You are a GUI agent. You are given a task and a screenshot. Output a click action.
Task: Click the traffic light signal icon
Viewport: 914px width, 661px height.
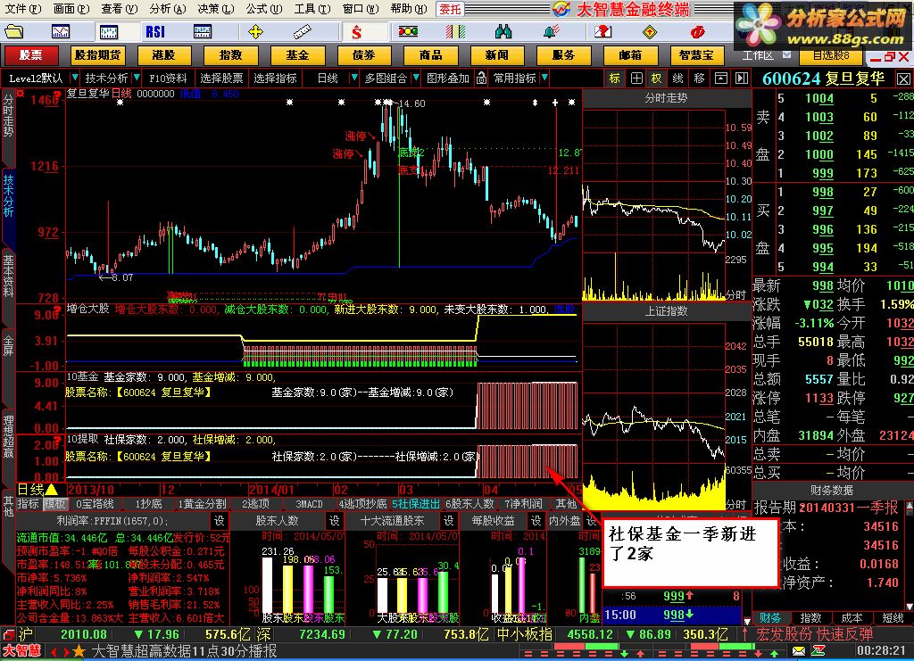pos(408,31)
